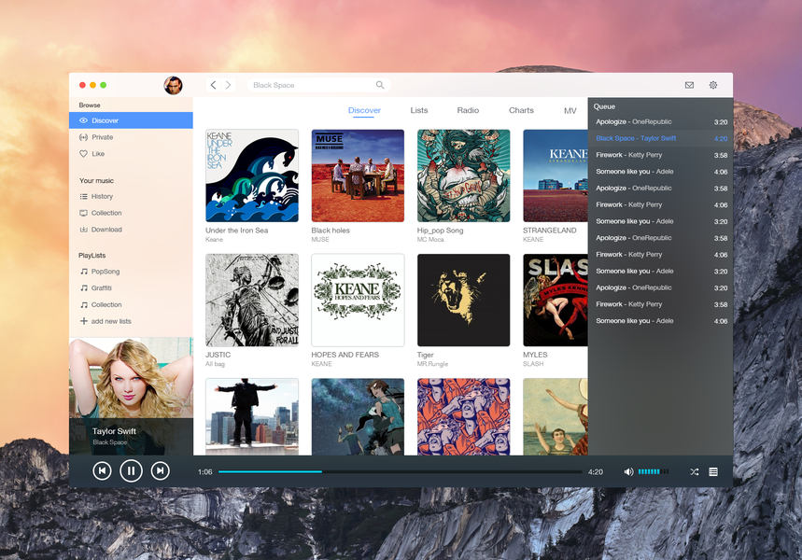Open the mail inbox icon
The image size is (802, 560).
pyautogui.click(x=689, y=86)
